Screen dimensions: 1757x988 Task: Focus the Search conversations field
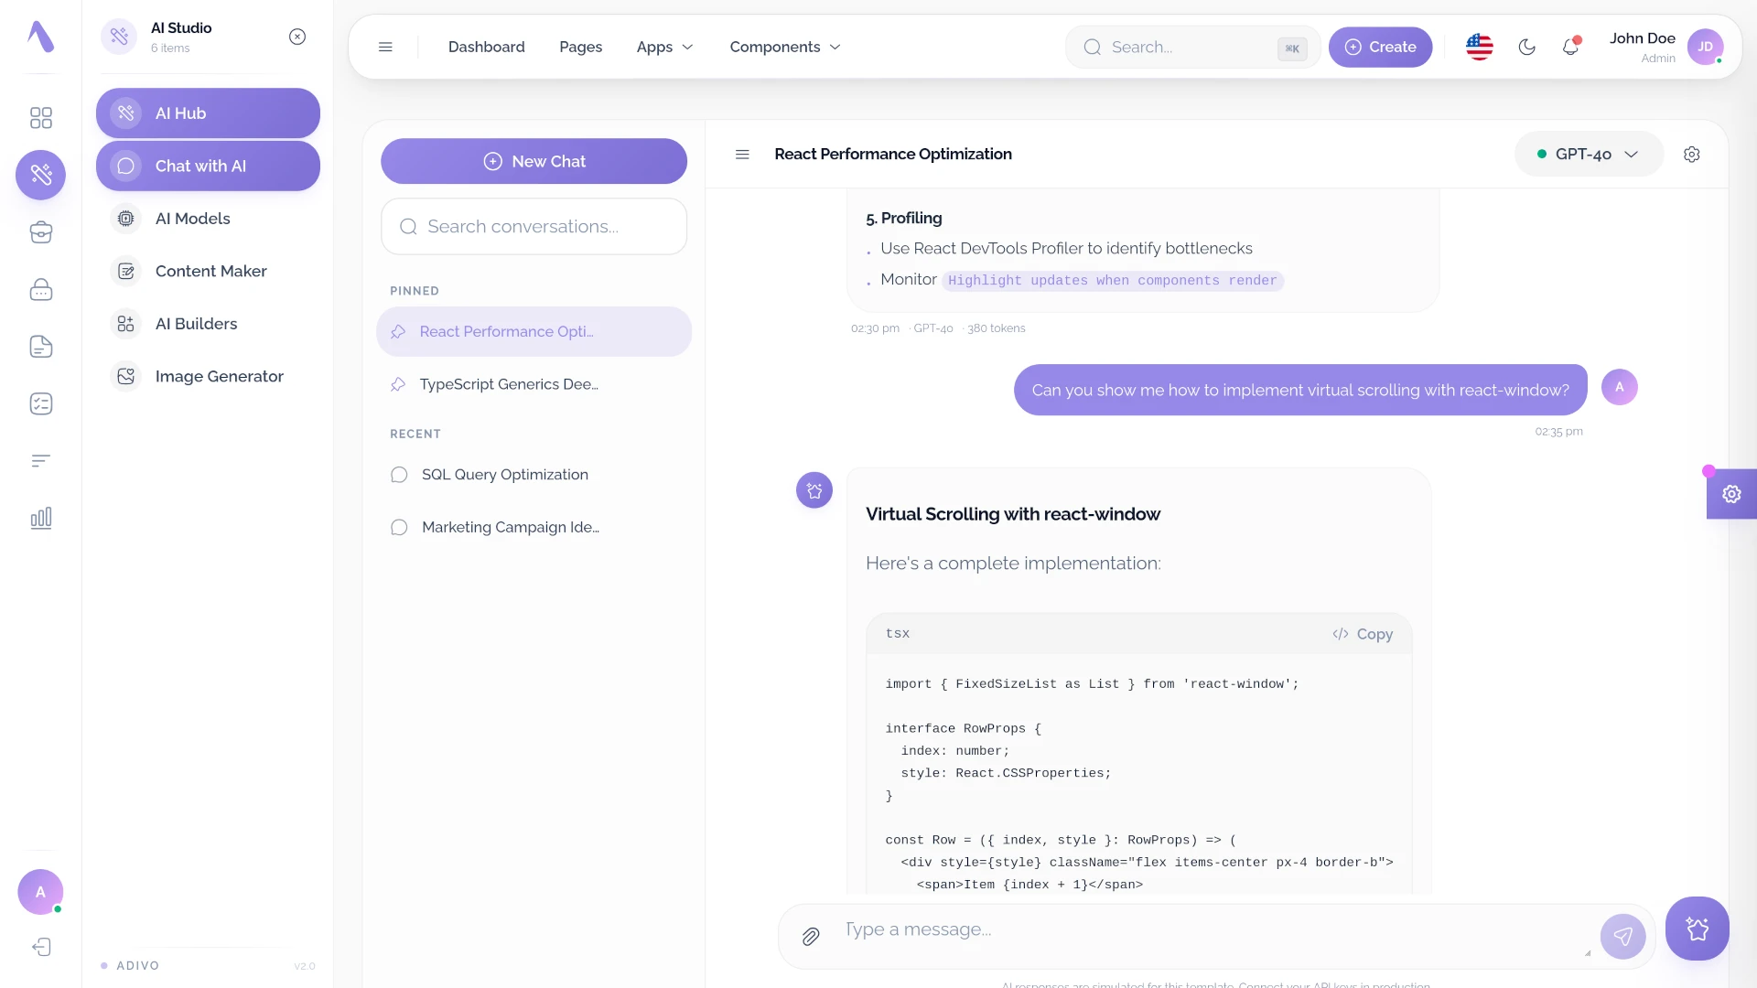point(534,226)
